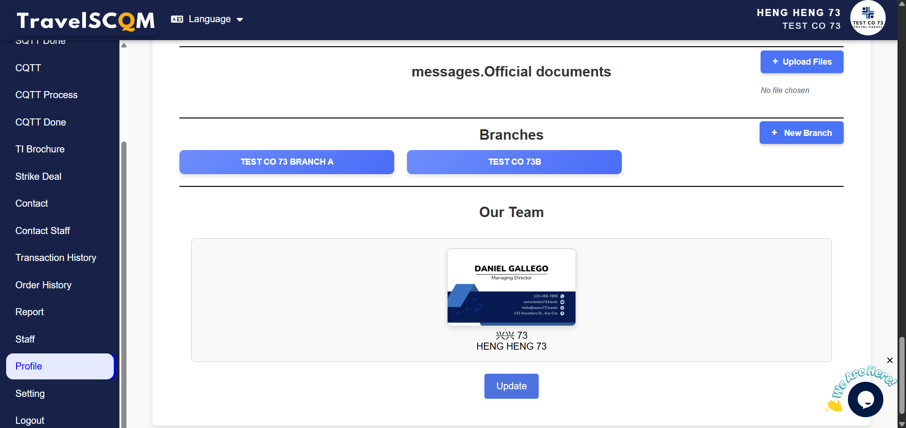Screen dimensions: 906x428
Task: Navigate to Contact Staff
Action: click(42, 231)
